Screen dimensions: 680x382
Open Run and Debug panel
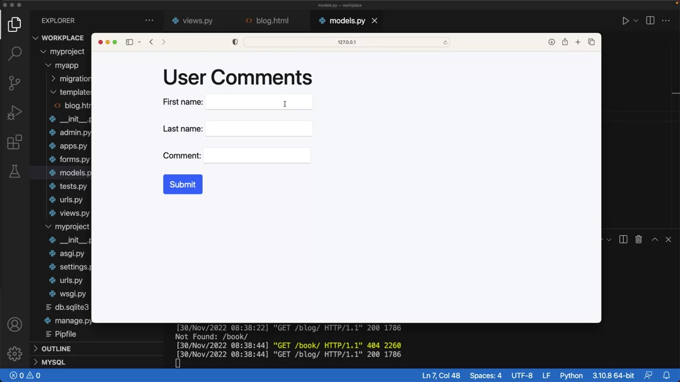pyautogui.click(x=14, y=113)
